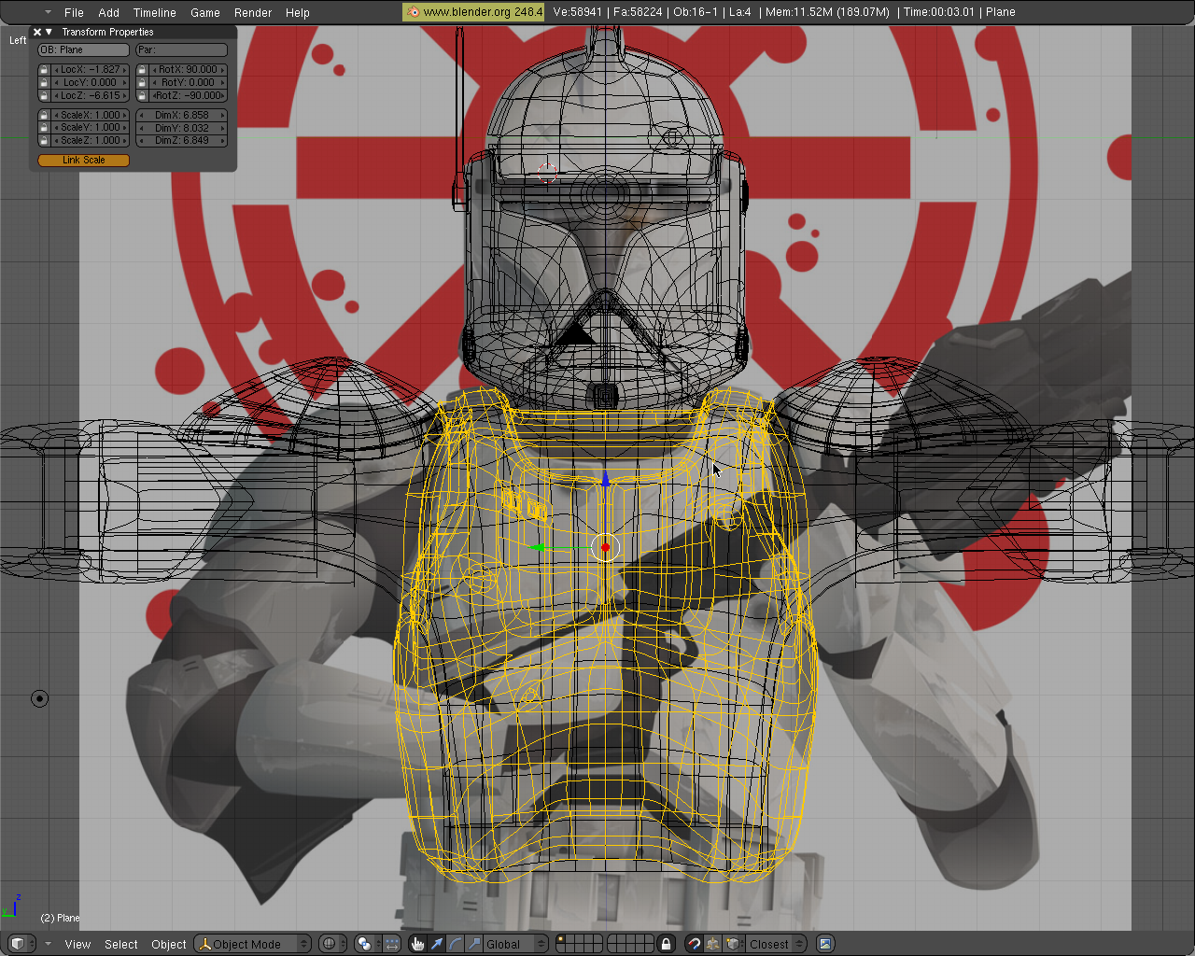1195x956 pixels.
Task: Click the DimZ value field
Action: point(182,140)
